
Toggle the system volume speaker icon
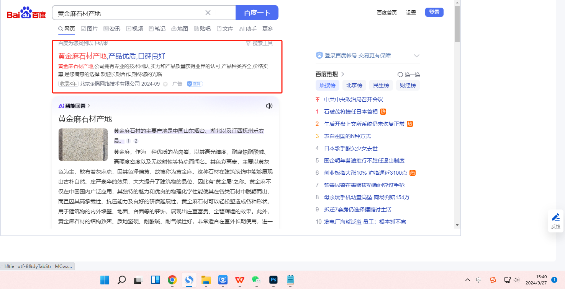[516, 280]
